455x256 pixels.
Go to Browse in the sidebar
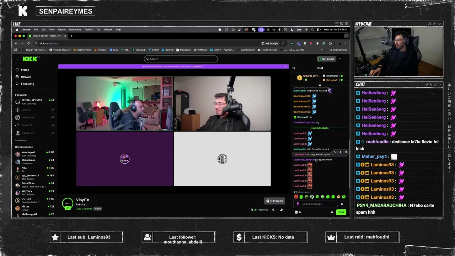(26, 77)
